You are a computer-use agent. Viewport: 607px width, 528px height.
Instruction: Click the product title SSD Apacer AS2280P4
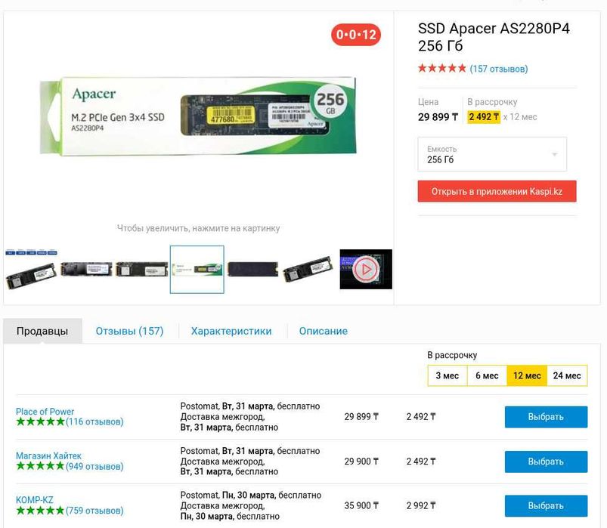[x=494, y=37]
